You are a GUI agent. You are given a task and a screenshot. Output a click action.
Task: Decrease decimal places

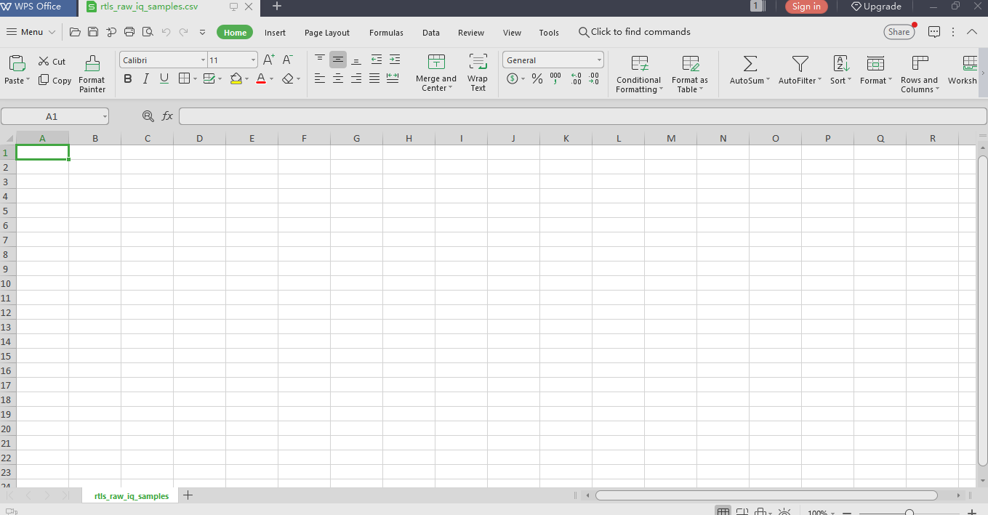(x=594, y=78)
